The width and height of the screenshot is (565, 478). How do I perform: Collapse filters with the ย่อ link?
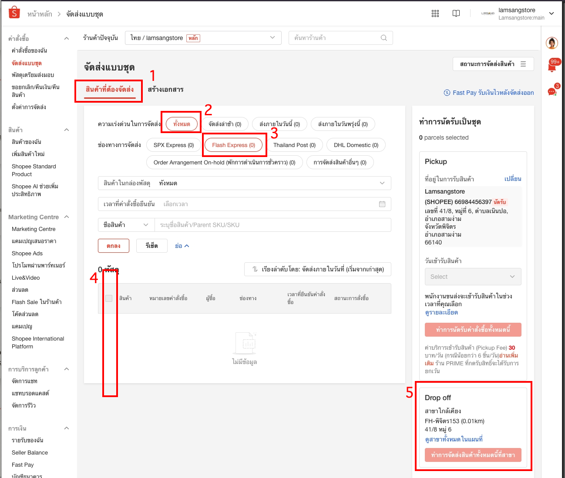coord(182,246)
